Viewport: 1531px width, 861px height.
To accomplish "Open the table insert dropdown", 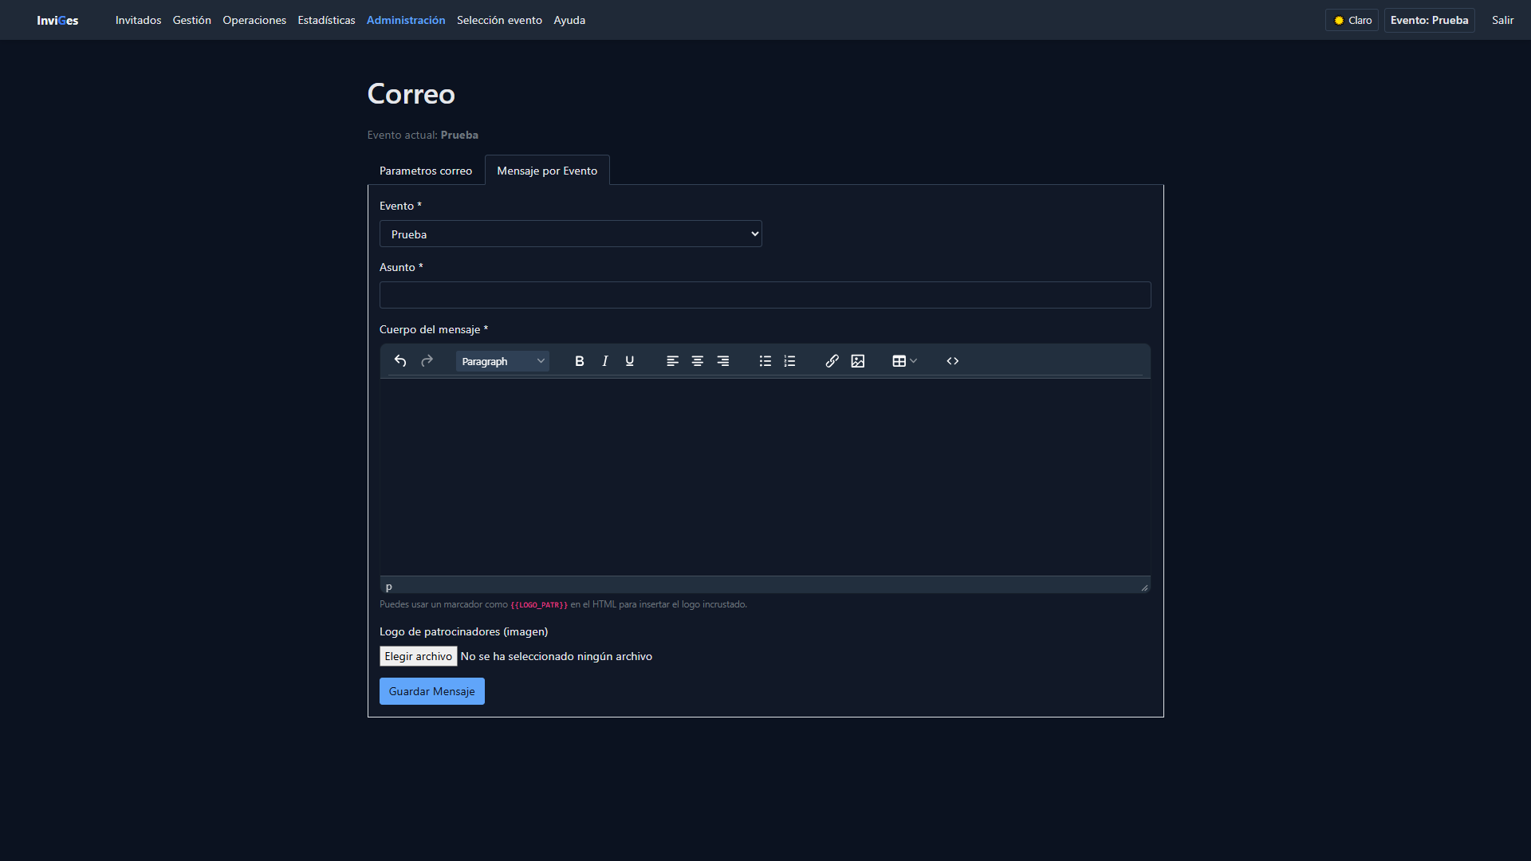I will tap(904, 361).
